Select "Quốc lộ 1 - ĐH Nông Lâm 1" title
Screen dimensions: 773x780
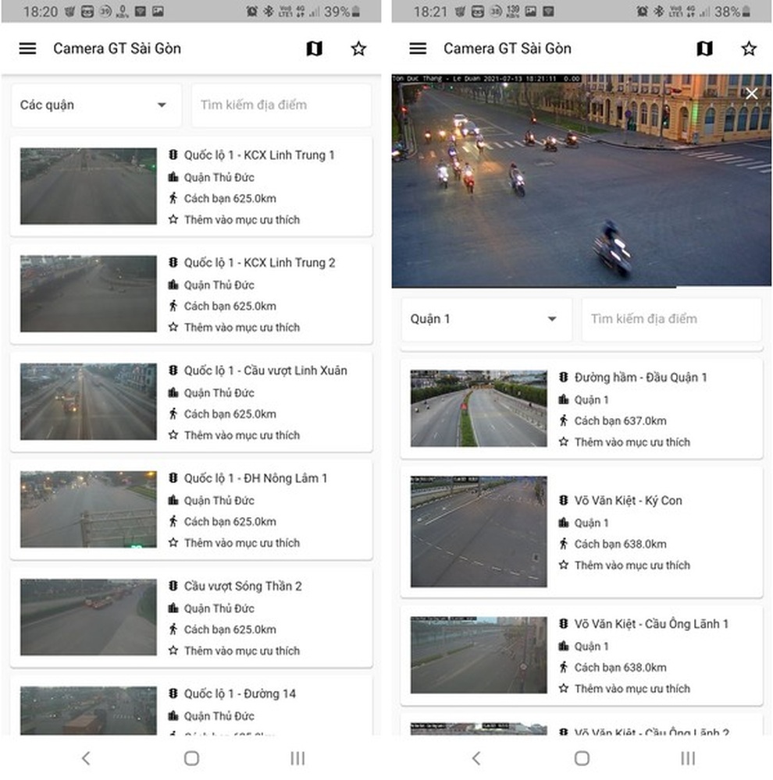tap(255, 478)
